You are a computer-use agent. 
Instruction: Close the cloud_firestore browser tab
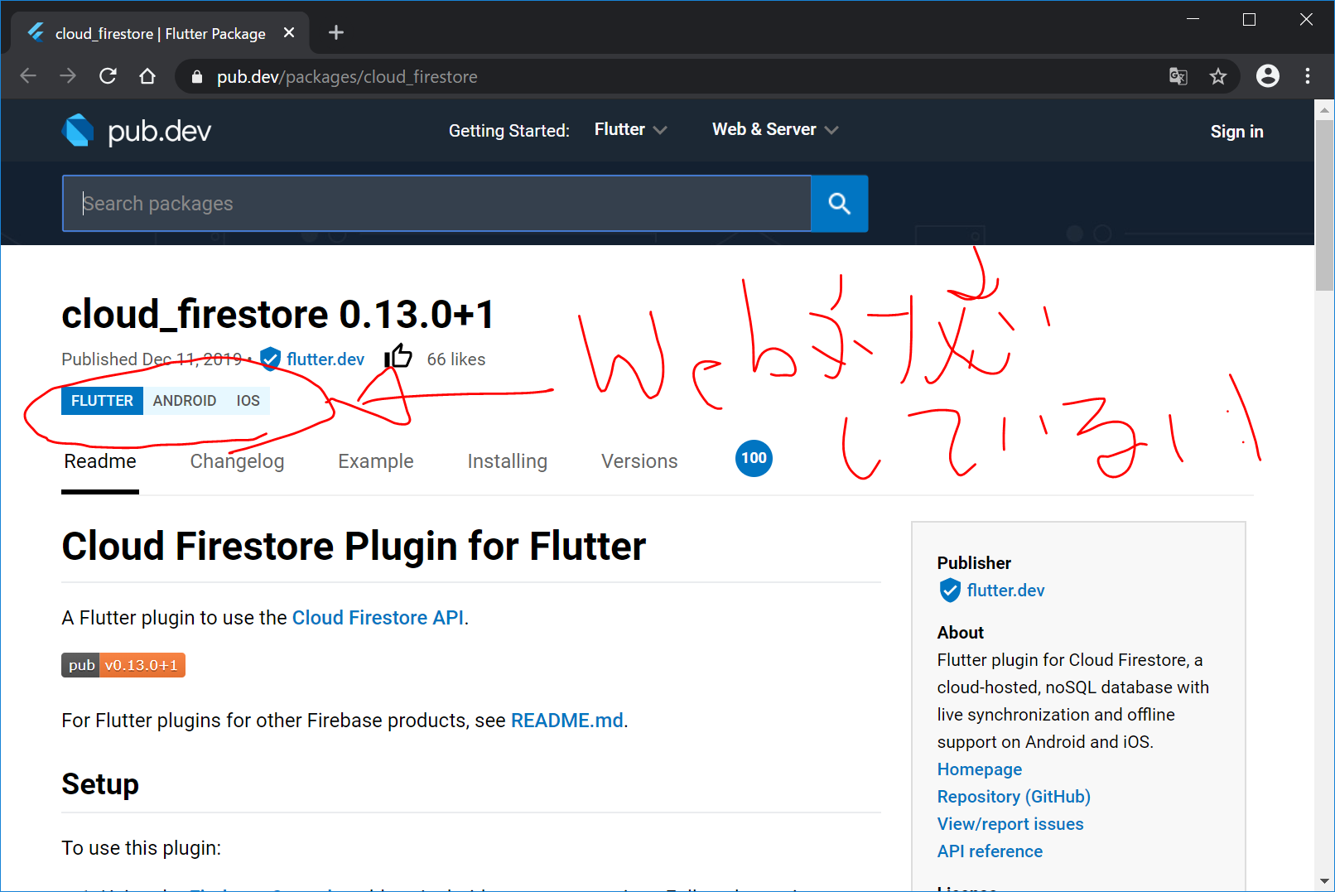[x=289, y=33]
